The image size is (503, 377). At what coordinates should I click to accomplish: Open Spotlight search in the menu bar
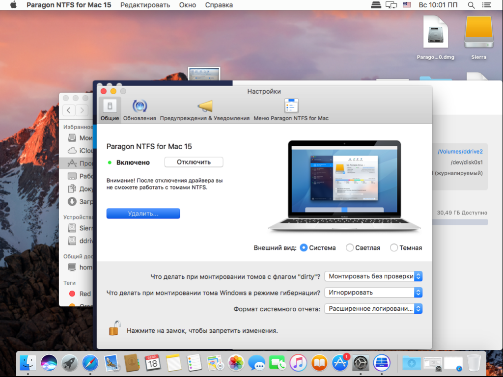(471, 5)
